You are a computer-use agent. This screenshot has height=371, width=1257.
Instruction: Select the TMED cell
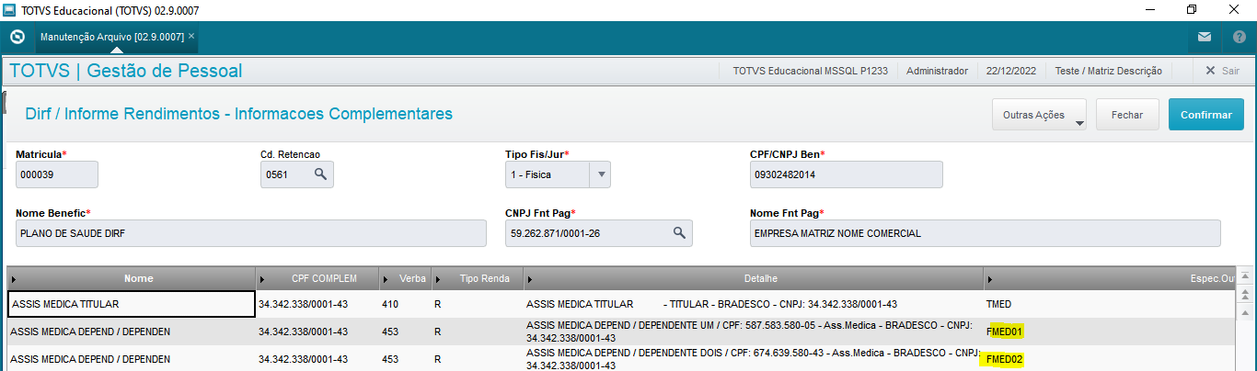coord(1109,304)
